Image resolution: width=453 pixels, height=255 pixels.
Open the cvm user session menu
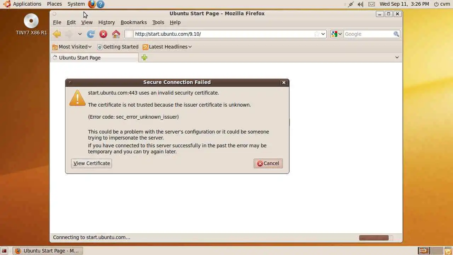pyautogui.click(x=442, y=4)
